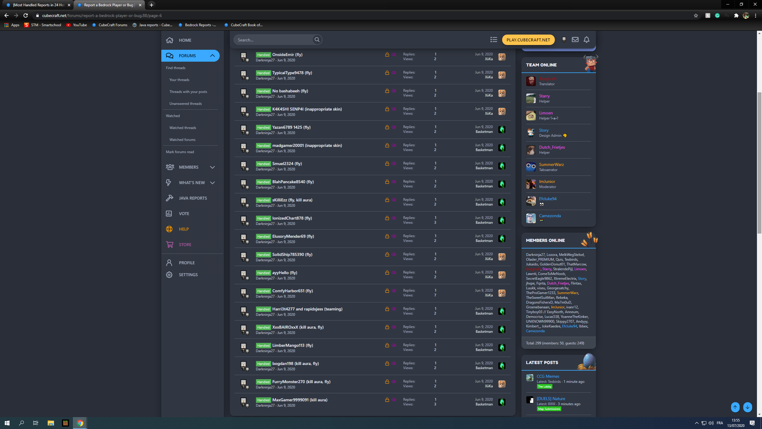Open the Unanswered threads link
Screen dimensions: 762x429
click(x=185, y=104)
